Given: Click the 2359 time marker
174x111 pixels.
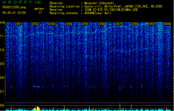Looking at the screenshot, I should (151, 24).
